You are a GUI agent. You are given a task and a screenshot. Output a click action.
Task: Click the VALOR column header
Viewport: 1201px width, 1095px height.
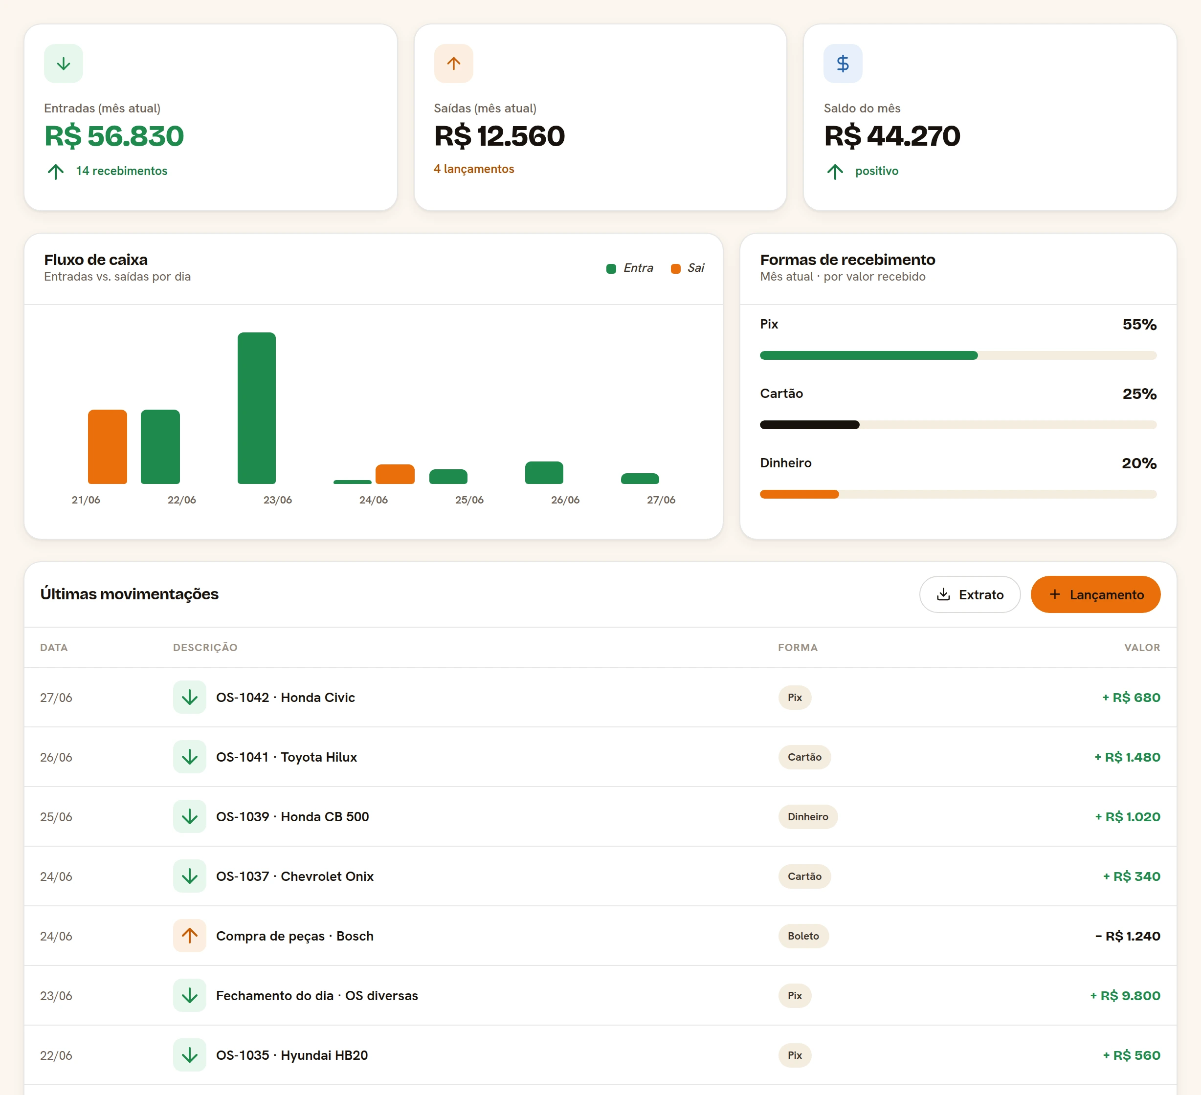(1142, 647)
